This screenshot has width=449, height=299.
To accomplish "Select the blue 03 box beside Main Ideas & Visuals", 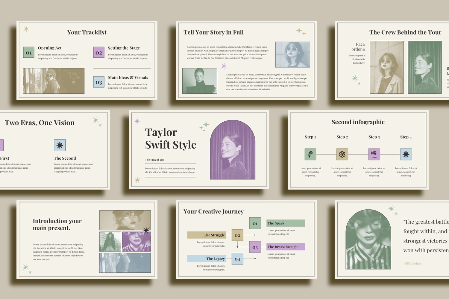I will (x=99, y=82).
